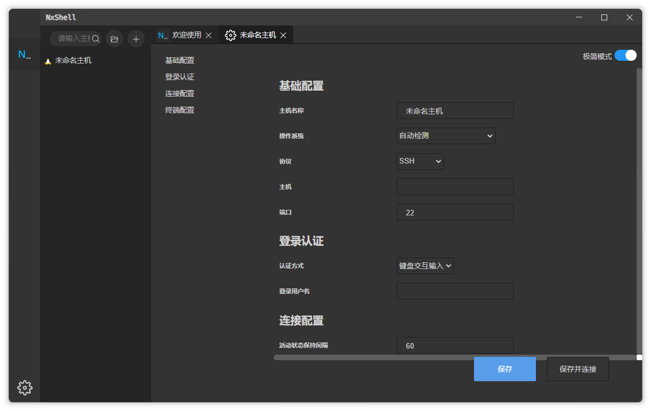The height and width of the screenshot is (411, 651).
Task: Open the 操作系统 dropdown showing 自动检测
Action: (446, 135)
